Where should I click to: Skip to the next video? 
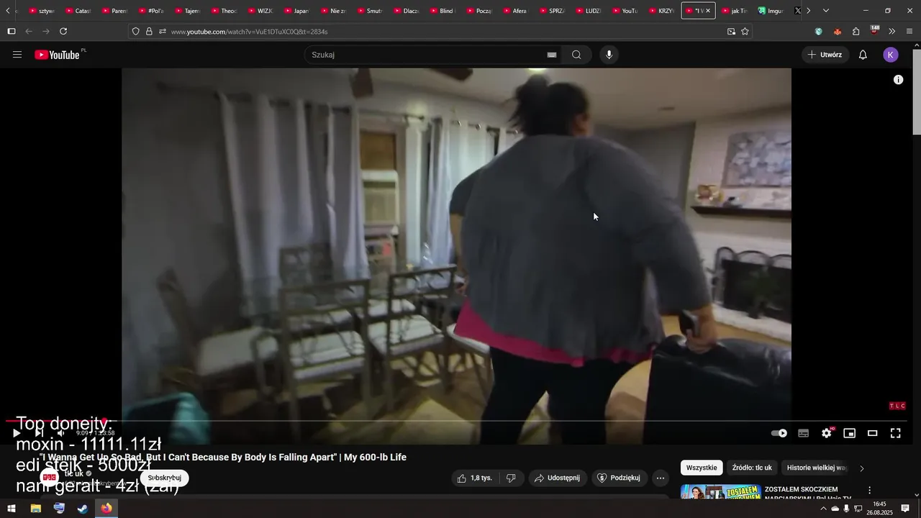[x=39, y=433]
